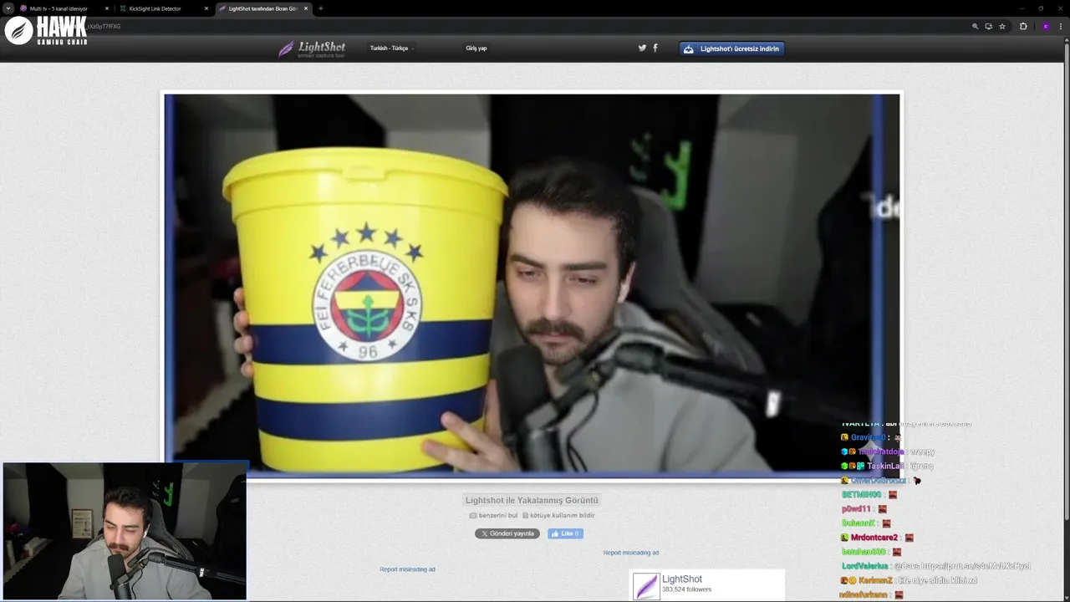Click the 383,524 followers text

click(686, 589)
